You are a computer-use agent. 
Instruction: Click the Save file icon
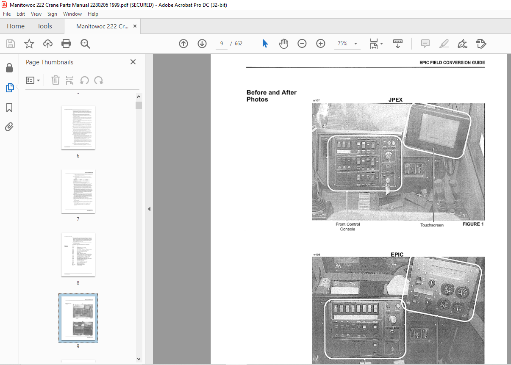[x=11, y=44]
